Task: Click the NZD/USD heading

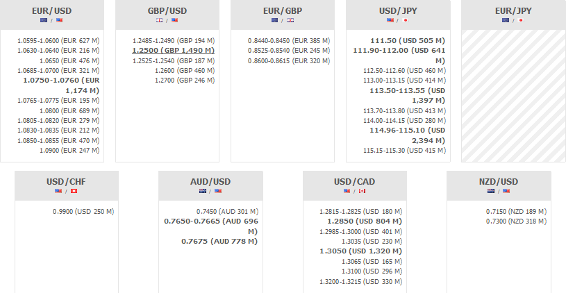Action: coord(498,182)
